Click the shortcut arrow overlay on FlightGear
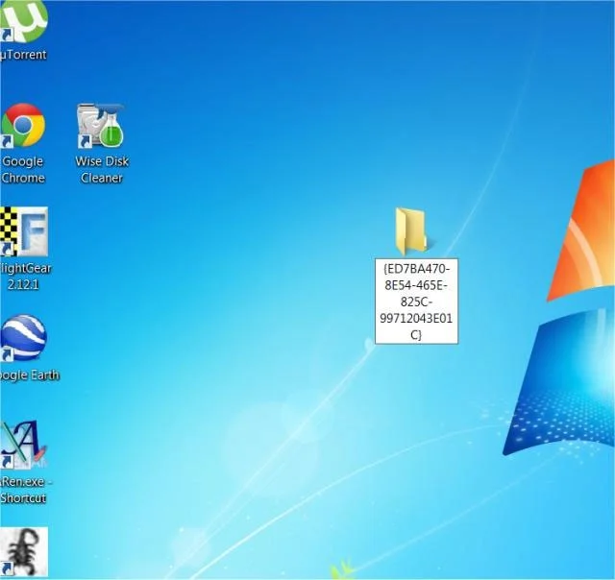 point(8,250)
